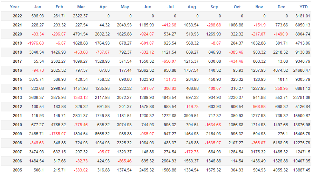Click the Year column header
Image resolution: width=314 pixels, height=176 pixels.
[14, 7]
